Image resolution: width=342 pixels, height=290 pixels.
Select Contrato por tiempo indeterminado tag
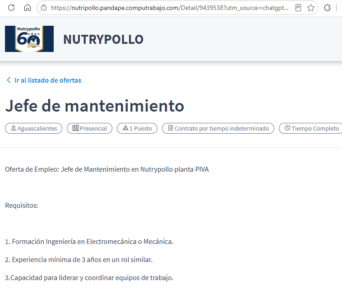218,128
